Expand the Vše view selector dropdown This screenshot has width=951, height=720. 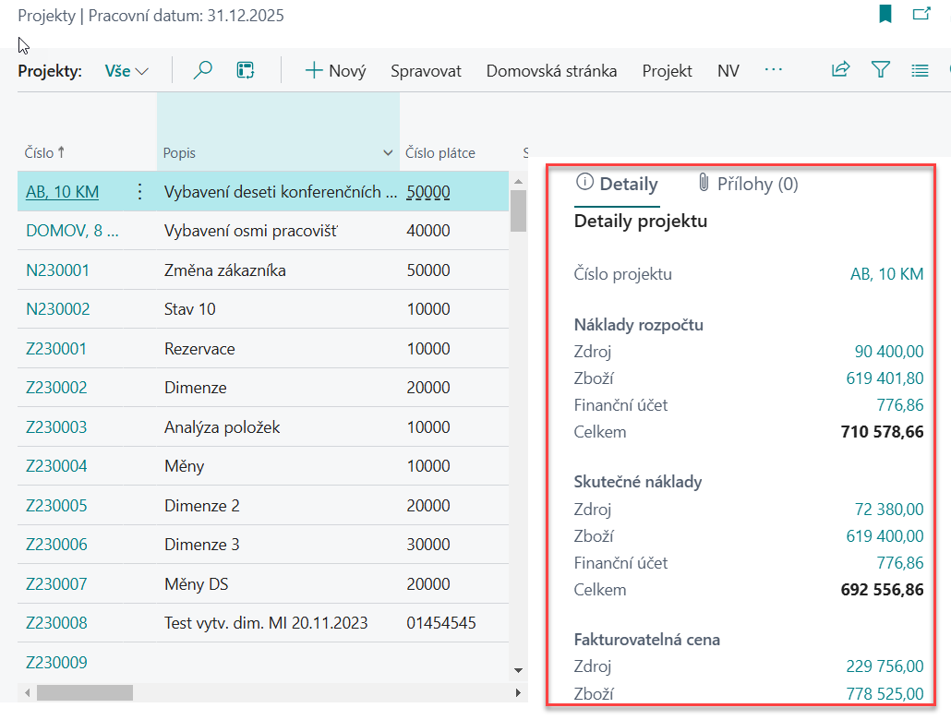tap(126, 71)
